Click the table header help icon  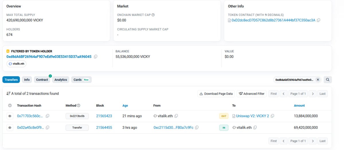pos(10,105)
